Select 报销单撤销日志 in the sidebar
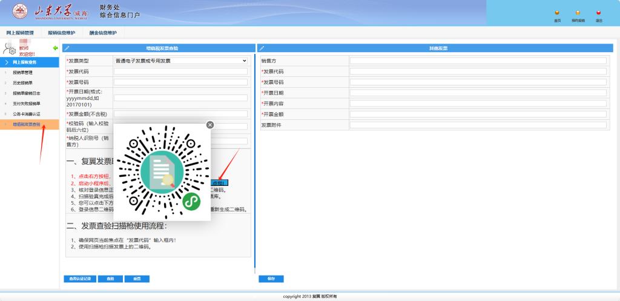620x301 pixels. [27, 93]
